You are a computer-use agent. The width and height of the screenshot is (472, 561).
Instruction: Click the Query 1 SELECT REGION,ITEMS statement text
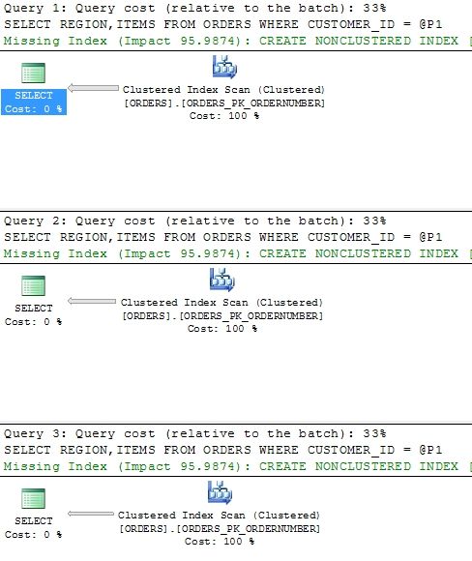(x=222, y=25)
